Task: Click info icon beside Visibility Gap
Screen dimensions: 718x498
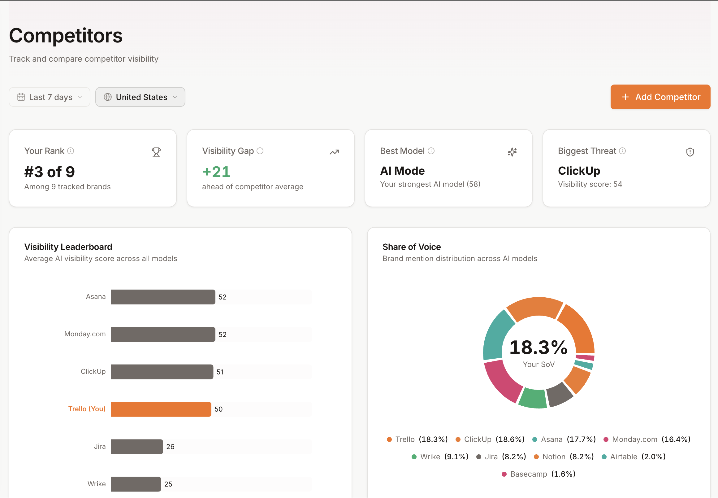Action: point(260,151)
